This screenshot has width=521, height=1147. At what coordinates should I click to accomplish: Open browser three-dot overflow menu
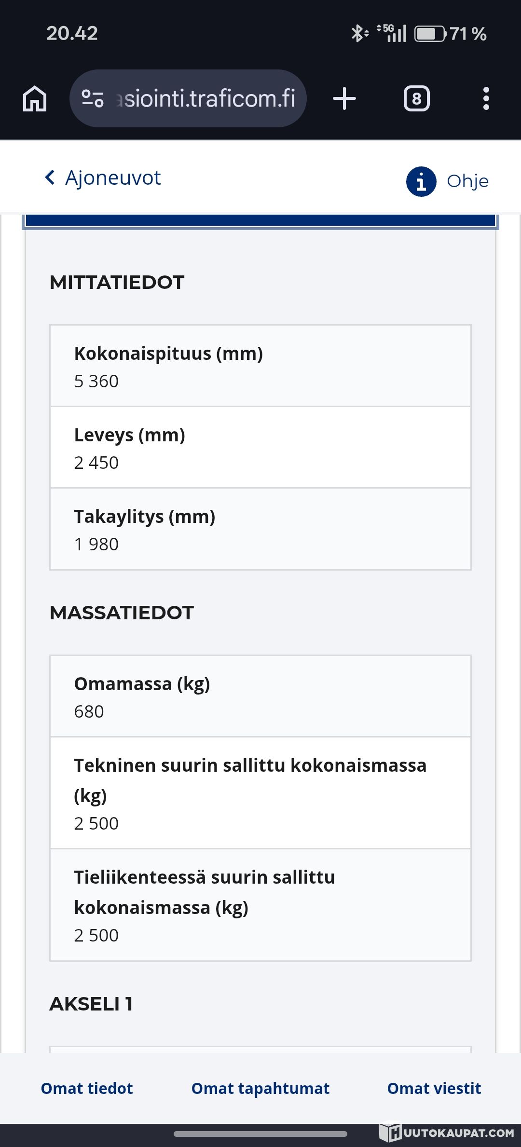[x=486, y=99]
